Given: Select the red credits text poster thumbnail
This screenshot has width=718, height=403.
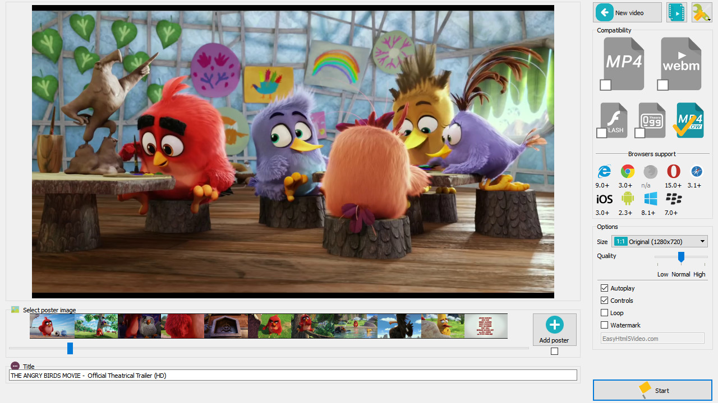Looking at the screenshot, I should (x=486, y=326).
